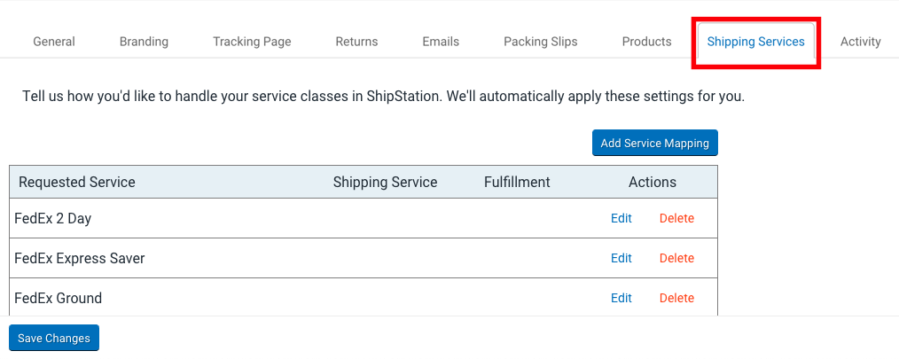The image size is (899, 359).
Task: Select the FedEx Express Saver row text
Action: point(80,258)
